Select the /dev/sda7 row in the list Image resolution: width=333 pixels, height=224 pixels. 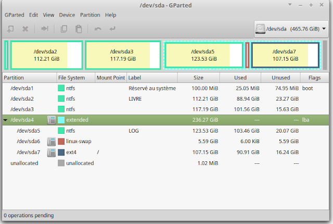click(x=165, y=152)
